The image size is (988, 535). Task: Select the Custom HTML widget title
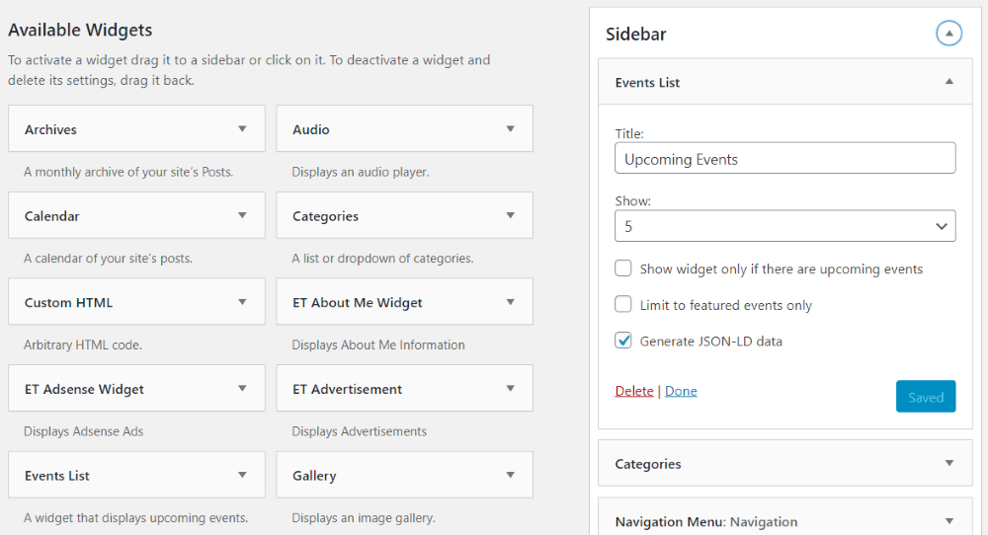[x=69, y=303]
